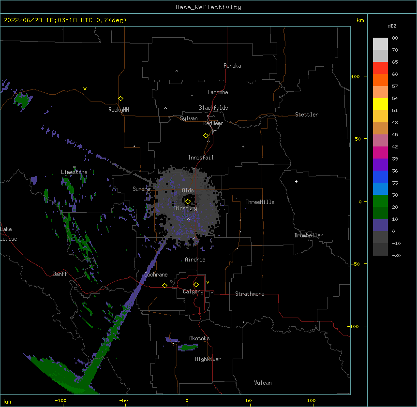Click the white plus marker east of ThreeHills
Image resolution: width=417 pixels, height=407 pixels.
[296, 181]
